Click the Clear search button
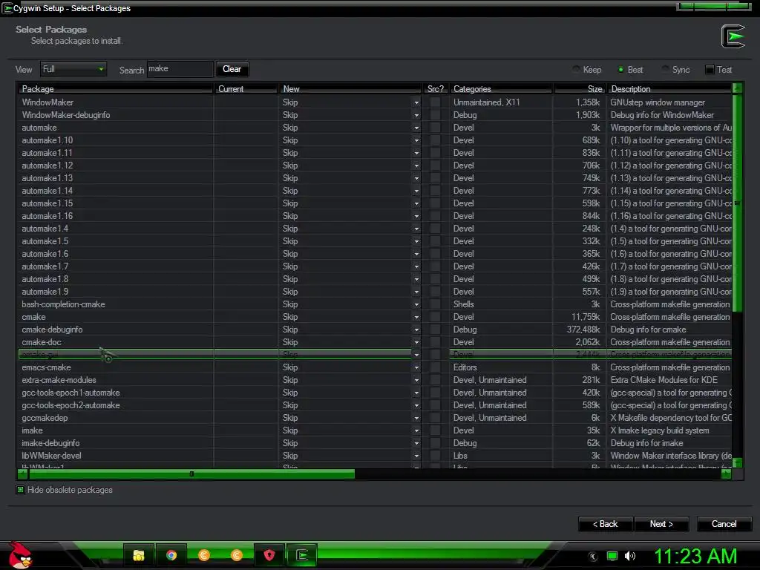This screenshot has height=570, width=760. pyautogui.click(x=232, y=69)
